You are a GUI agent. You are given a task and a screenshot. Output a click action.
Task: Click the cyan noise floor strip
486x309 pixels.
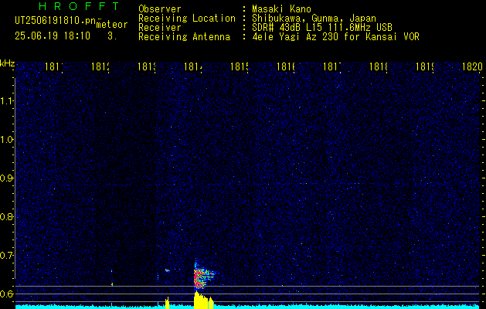coord(248,307)
